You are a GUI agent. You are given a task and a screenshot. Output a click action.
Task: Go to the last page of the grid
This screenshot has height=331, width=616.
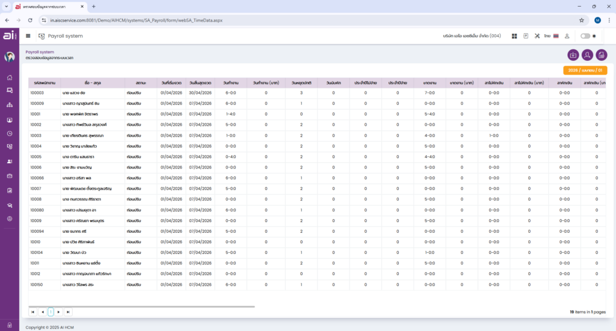[x=68, y=312]
